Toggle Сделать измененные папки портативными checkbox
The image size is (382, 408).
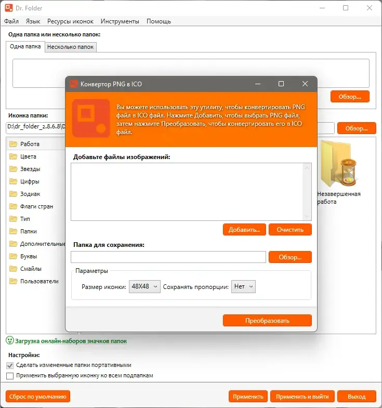coord(10,365)
